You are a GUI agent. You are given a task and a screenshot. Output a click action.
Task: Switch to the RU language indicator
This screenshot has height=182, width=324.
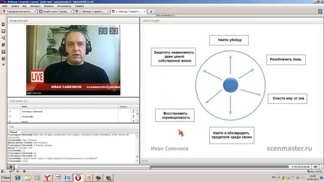tap(274, 177)
